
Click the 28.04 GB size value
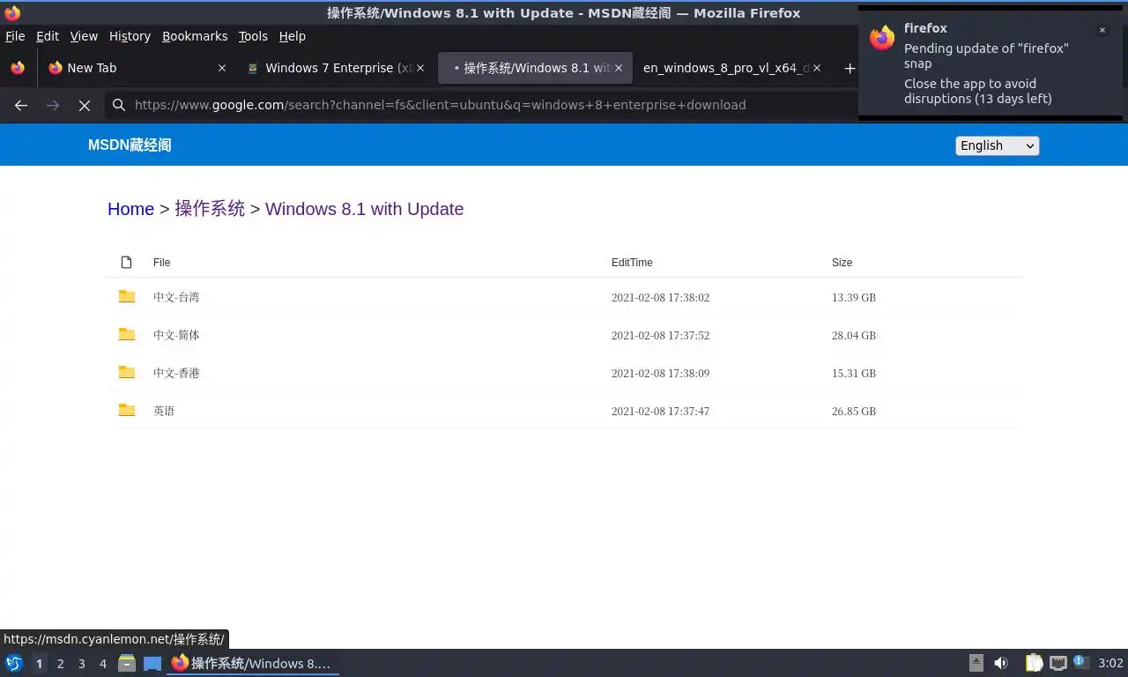click(854, 336)
